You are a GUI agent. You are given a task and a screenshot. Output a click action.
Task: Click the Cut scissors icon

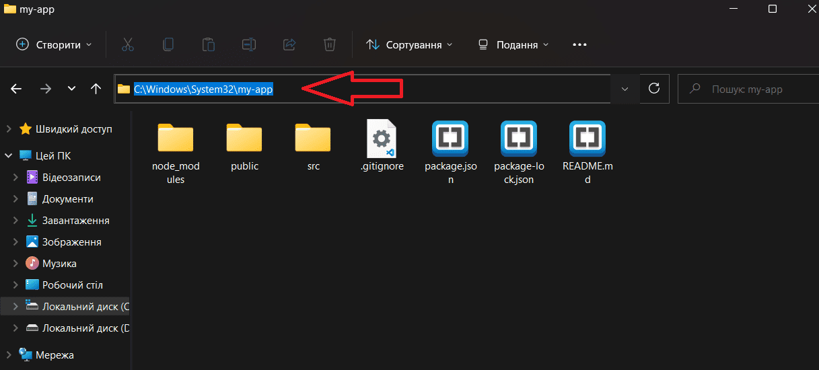coord(128,45)
